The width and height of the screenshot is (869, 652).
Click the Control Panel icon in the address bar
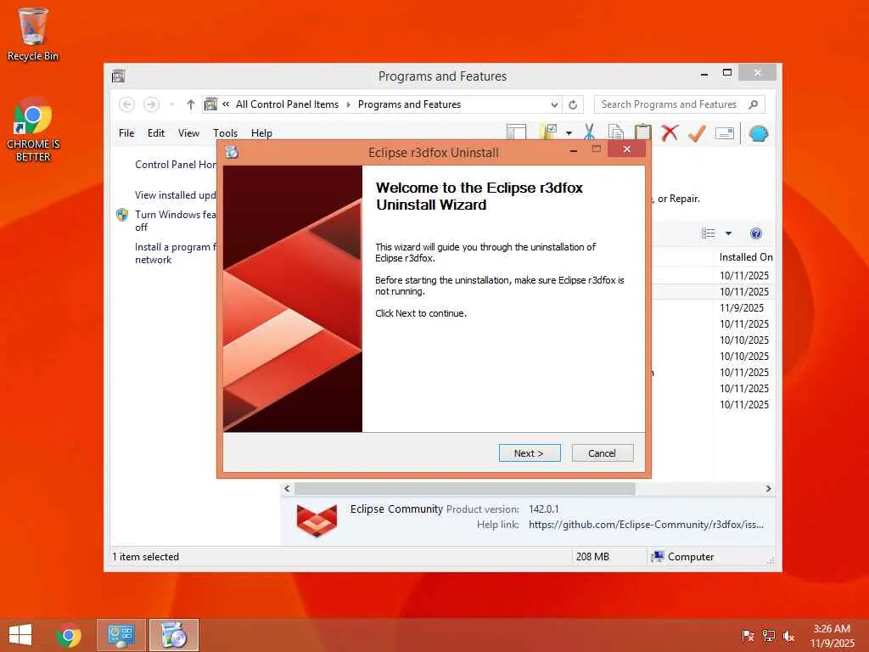point(211,104)
